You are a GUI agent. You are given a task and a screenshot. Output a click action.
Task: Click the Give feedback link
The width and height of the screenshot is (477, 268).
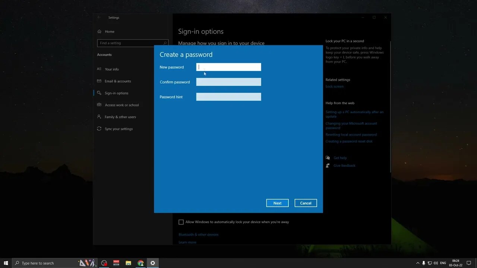coord(344,165)
